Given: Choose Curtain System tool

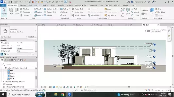Looking at the screenshot, I should (51, 9).
